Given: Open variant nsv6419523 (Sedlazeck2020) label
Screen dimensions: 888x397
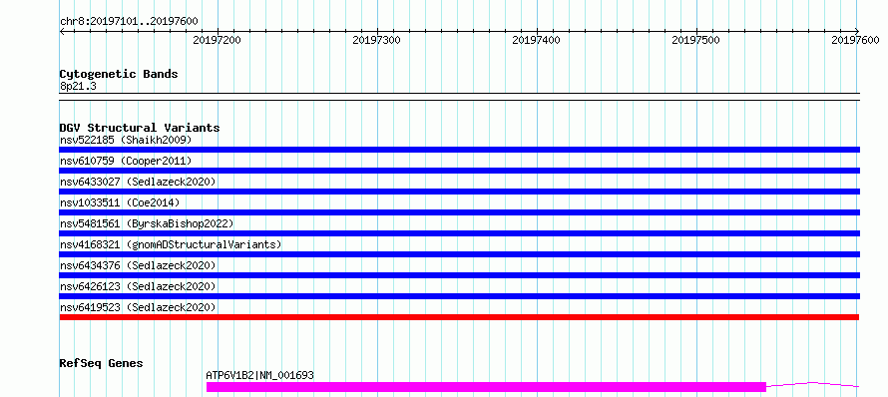Looking at the screenshot, I should [138, 307].
